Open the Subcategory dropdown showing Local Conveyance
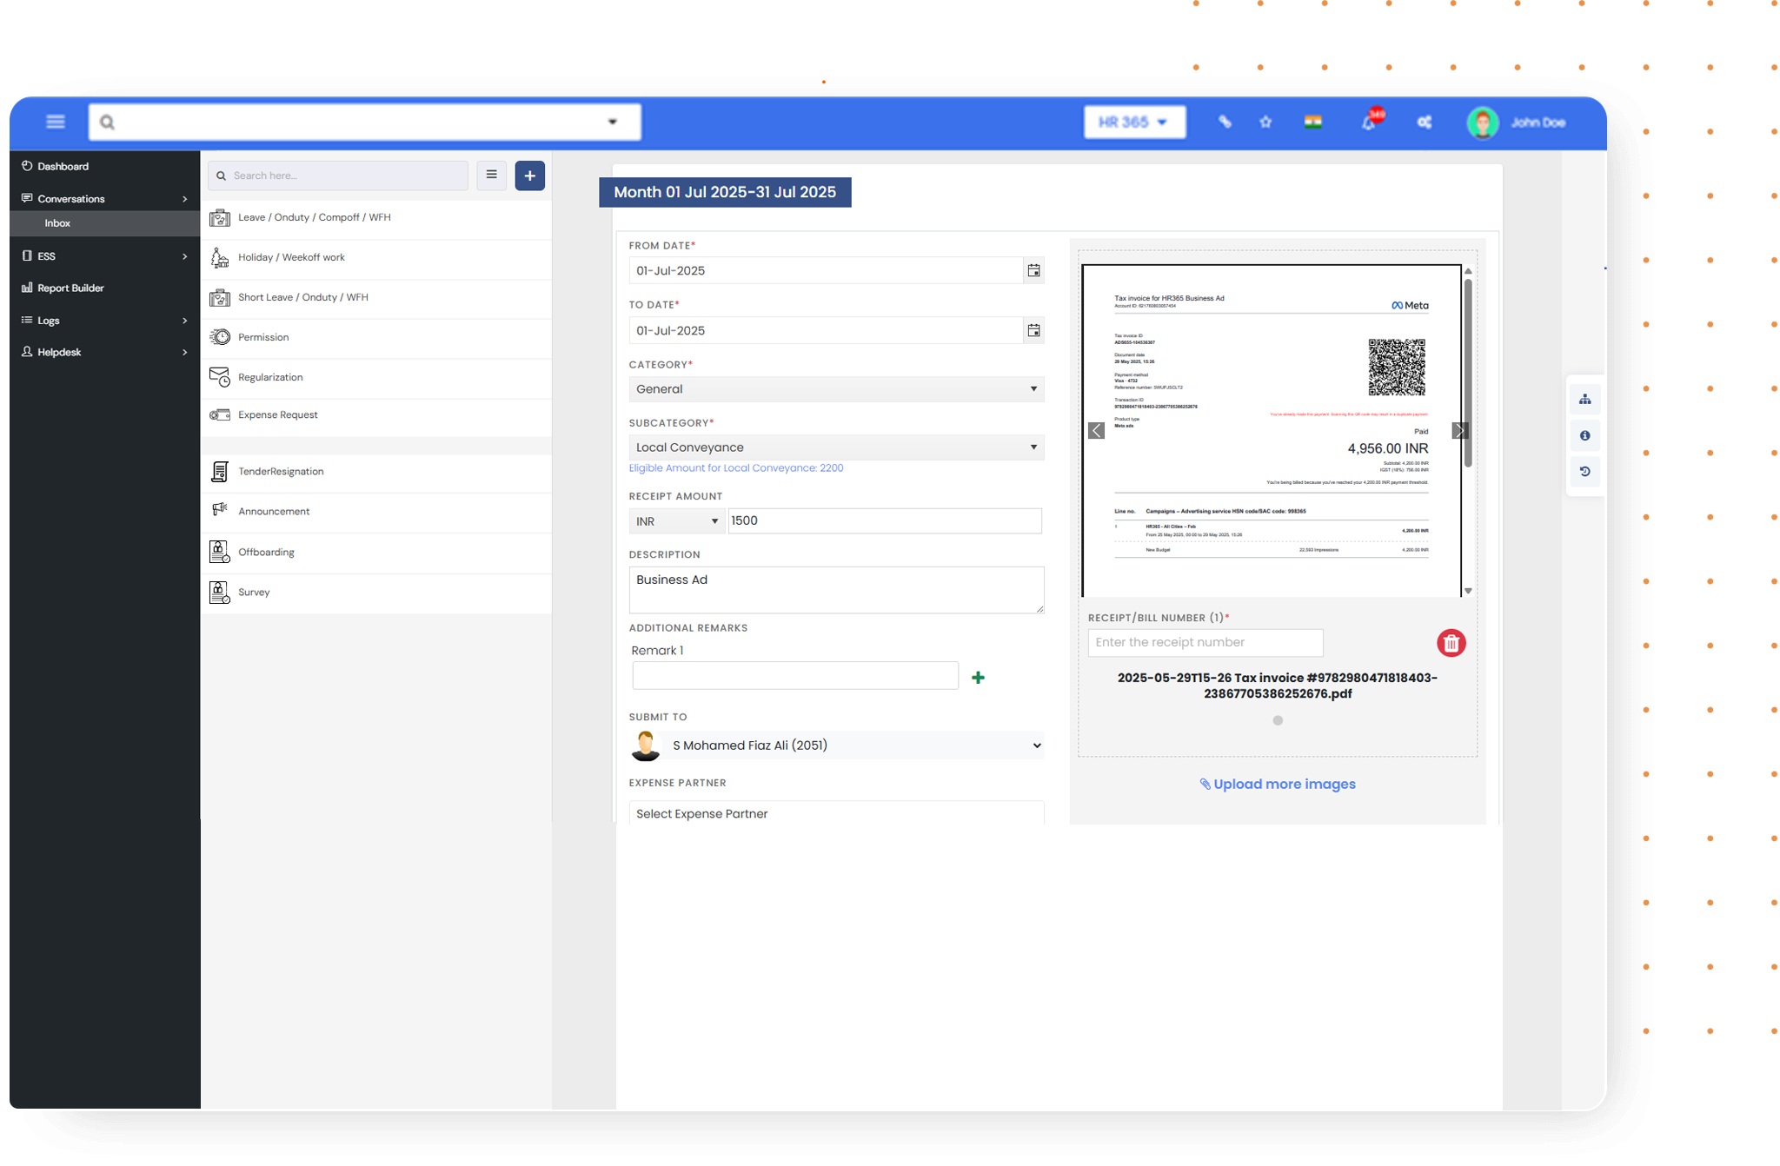This screenshot has width=1780, height=1166. [836, 447]
